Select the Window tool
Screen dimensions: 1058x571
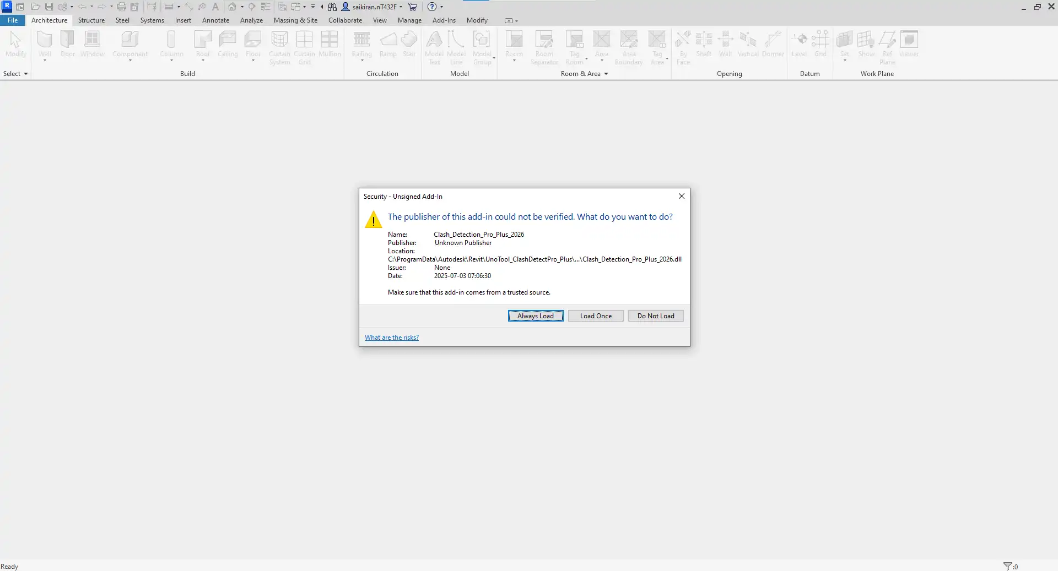(93, 44)
